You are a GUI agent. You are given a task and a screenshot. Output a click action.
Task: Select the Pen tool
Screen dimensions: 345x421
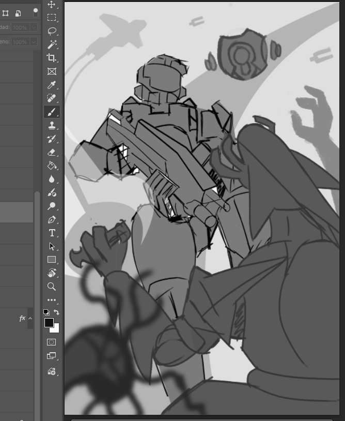[52, 220]
